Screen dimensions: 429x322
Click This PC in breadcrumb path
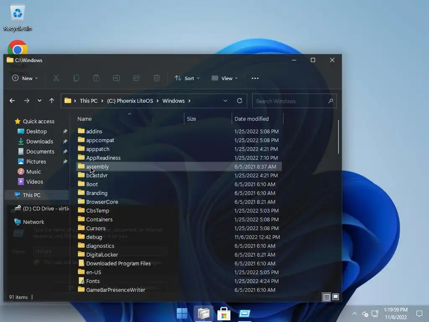[x=88, y=101]
